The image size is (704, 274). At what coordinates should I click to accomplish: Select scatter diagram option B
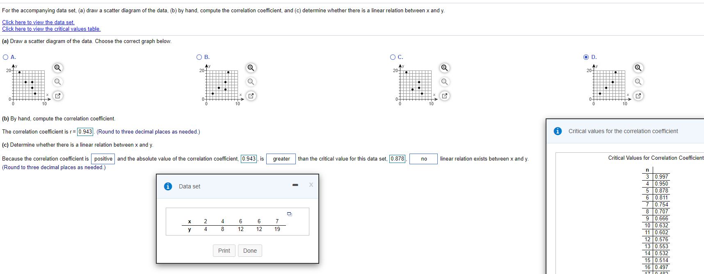199,57
